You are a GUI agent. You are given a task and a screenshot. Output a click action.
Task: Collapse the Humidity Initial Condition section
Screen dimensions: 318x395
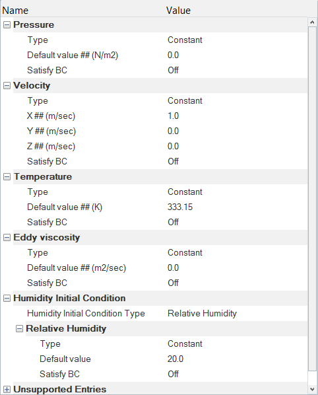click(7, 299)
